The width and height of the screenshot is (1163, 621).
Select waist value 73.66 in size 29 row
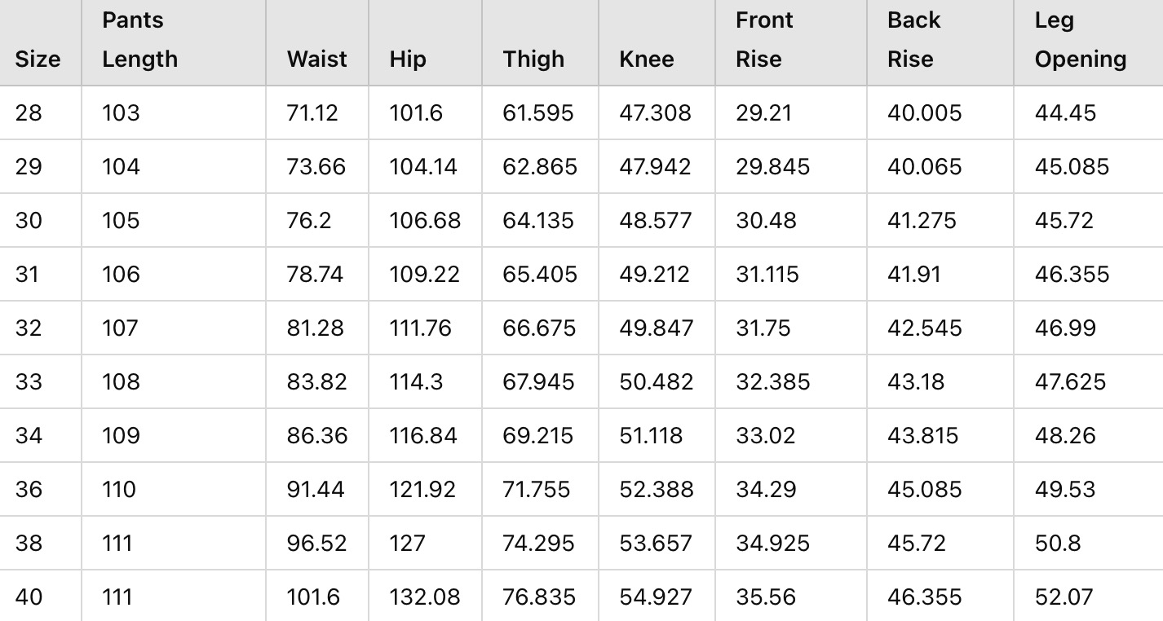click(x=316, y=167)
